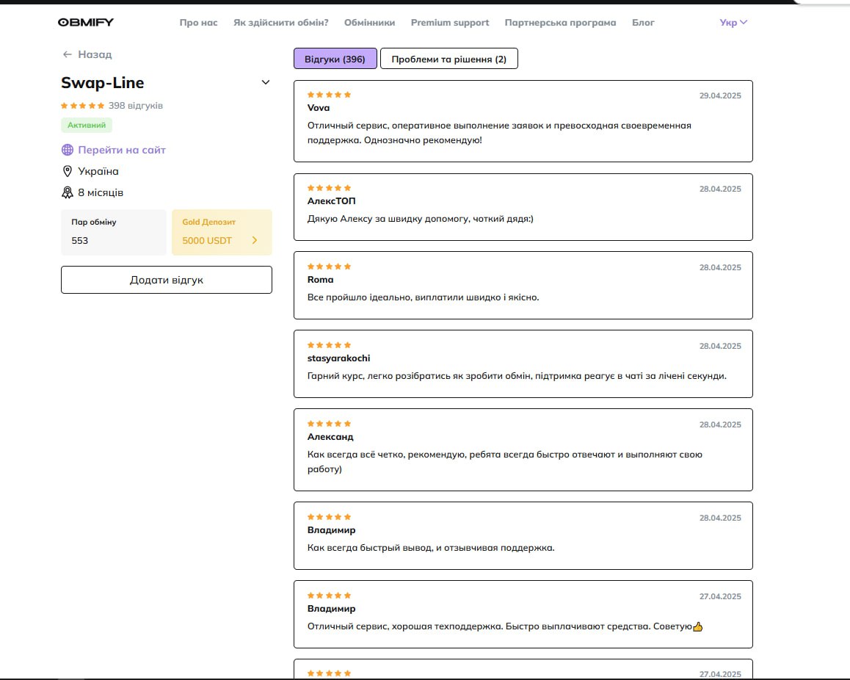Click the date 29.04.2025 on Vova's review

coord(720,95)
